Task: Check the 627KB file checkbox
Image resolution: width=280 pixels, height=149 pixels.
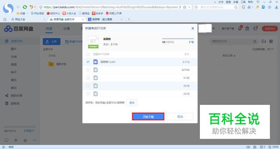Action: pos(88,70)
